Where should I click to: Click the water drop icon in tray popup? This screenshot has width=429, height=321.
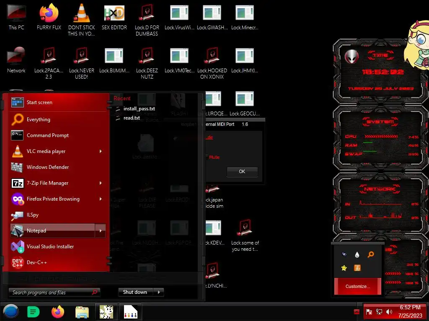[x=357, y=255]
